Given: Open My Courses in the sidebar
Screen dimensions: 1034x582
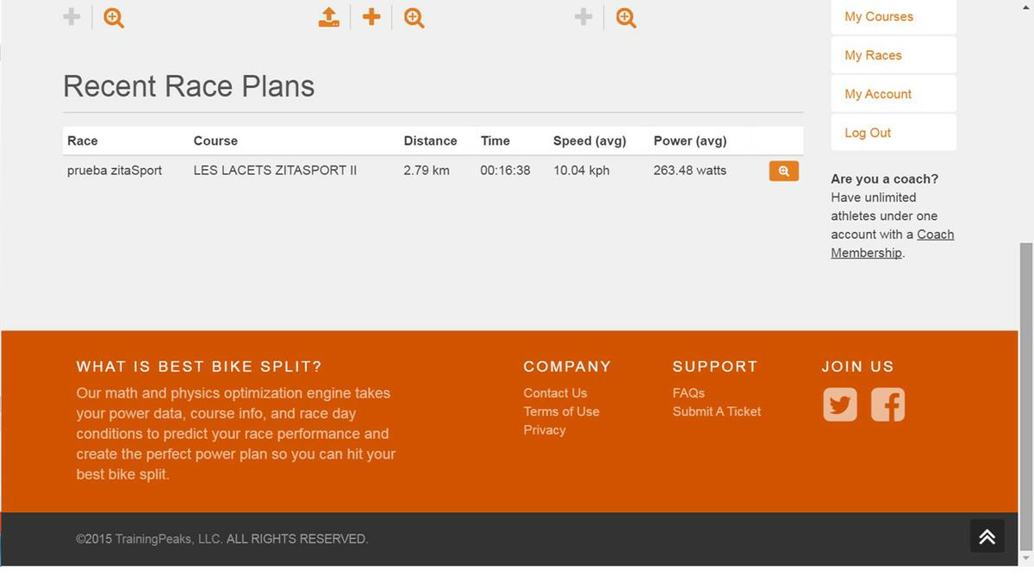Looking at the screenshot, I should click(x=879, y=16).
